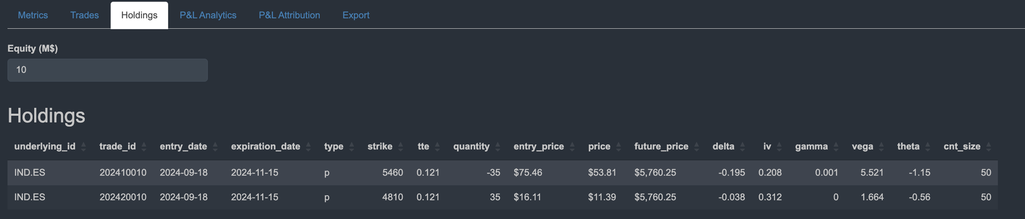Sort by entry_date column arrows
Screen dimensions: 1025x219
pyautogui.click(x=215, y=147)
